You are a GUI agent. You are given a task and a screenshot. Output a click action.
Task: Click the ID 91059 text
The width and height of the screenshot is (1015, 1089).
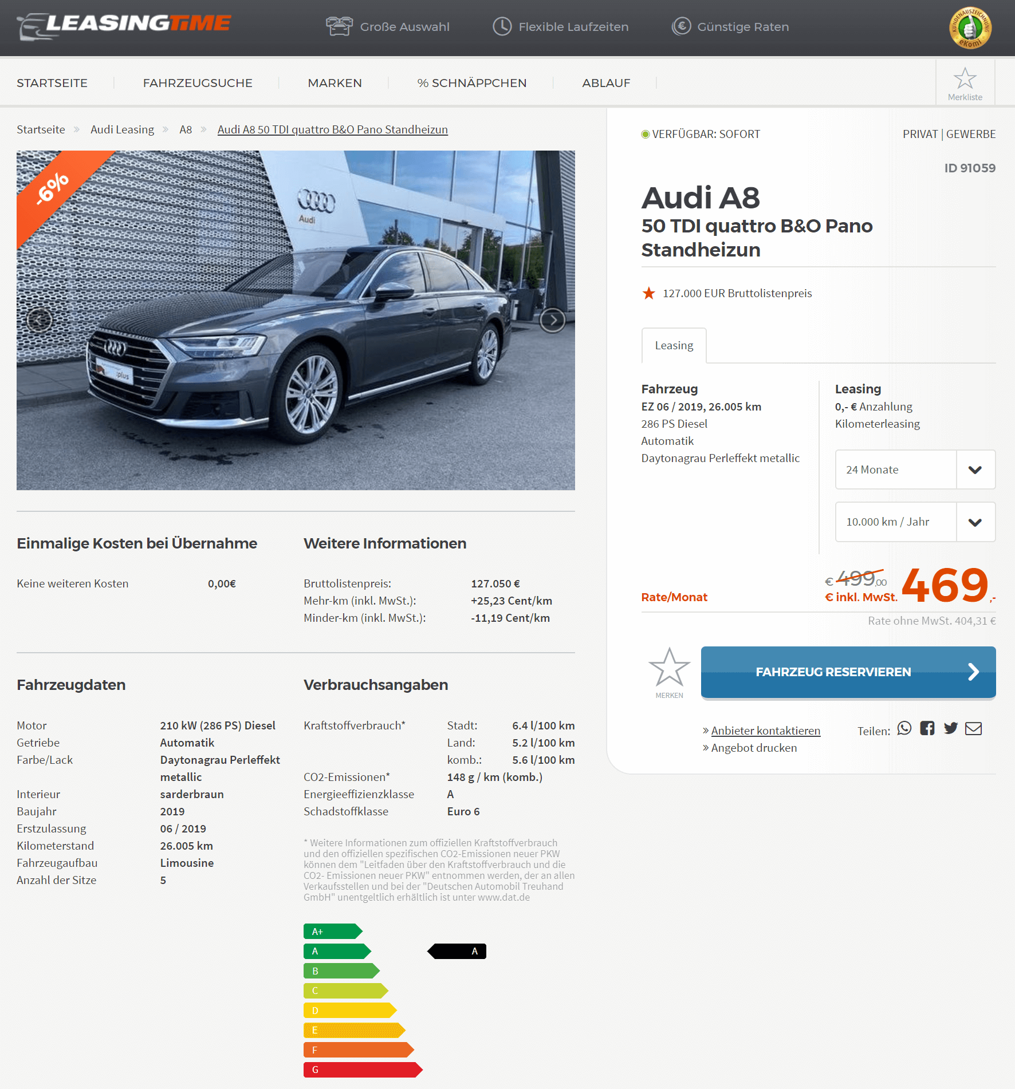click(970, 168)
